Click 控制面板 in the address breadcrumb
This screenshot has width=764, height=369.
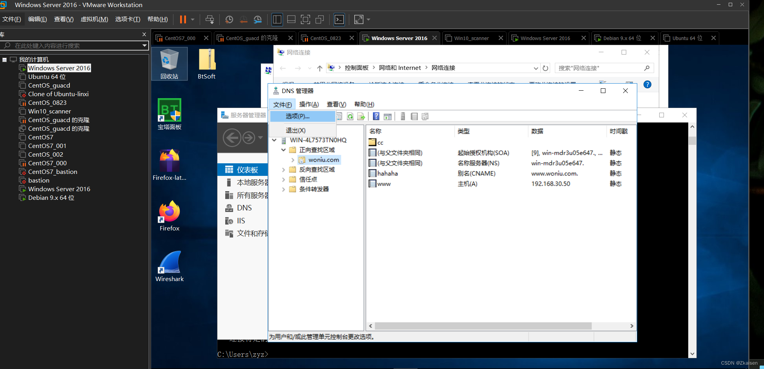[357, 68]
